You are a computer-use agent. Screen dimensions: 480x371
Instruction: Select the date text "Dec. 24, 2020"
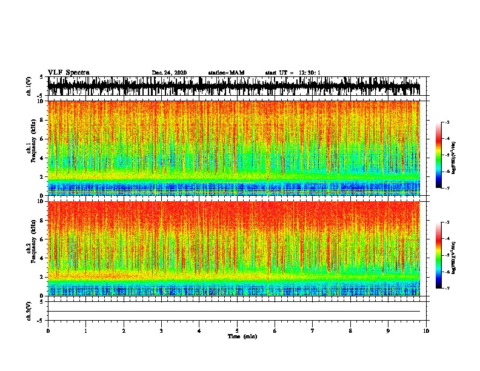(x=169, y=73)
